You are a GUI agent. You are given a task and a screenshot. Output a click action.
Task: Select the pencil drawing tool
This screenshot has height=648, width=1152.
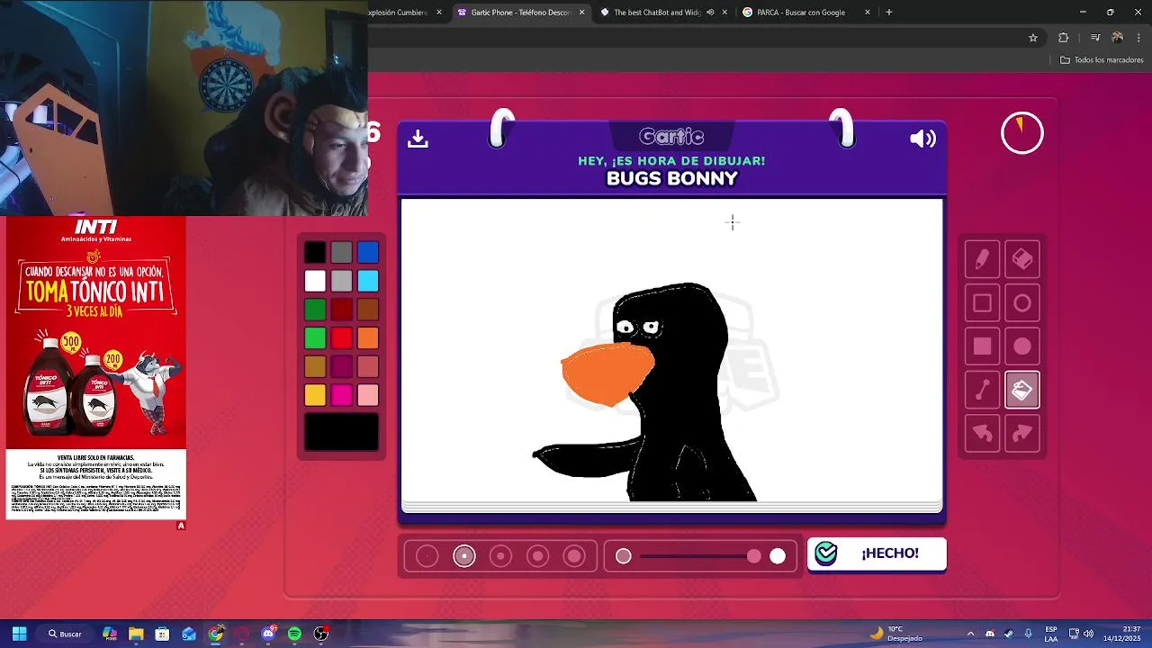click(982, 260)
